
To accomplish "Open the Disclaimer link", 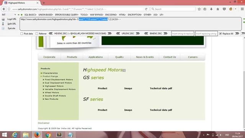I will point(44,123).
